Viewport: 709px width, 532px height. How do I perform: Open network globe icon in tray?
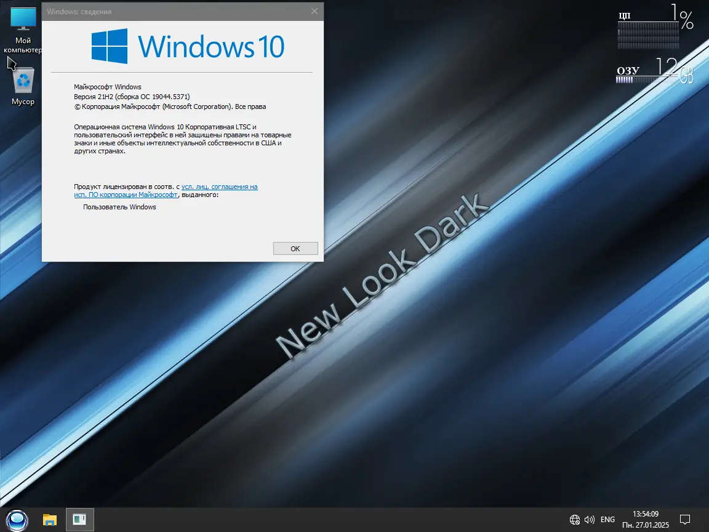[574, 520]
